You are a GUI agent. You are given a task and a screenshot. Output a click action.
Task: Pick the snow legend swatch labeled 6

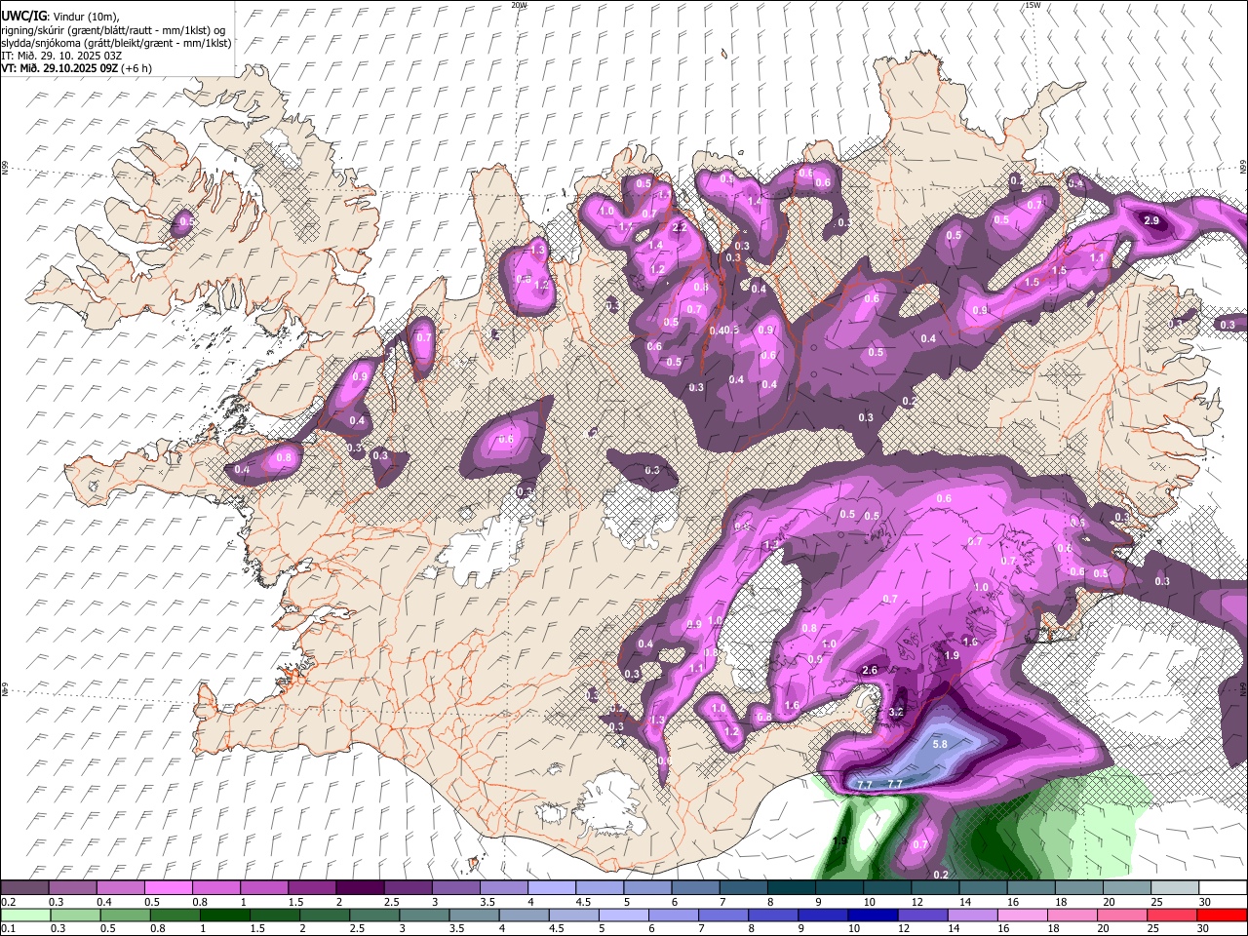[x=695, y=888]
